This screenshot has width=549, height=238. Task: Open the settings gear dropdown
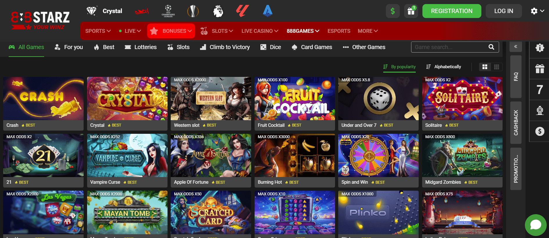(x=537, y=11)
